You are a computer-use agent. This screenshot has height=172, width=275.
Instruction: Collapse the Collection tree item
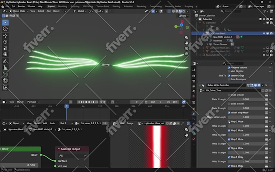click(x=197, y=19)
